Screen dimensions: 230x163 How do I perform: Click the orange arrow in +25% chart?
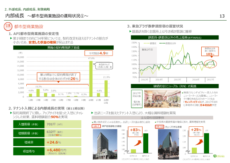[200, 142]
